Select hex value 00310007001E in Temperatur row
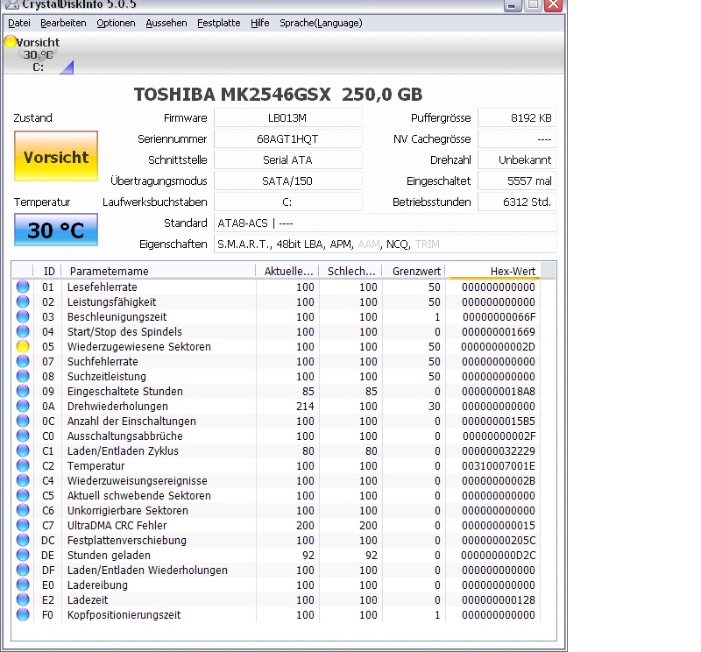The height and width of the screenshot is (652, 701). click(x=498, y=465)
